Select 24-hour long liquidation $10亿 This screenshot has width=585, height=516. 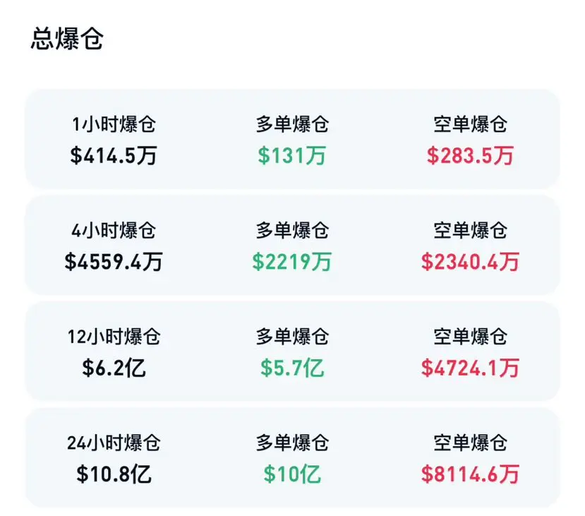[292, 474]
